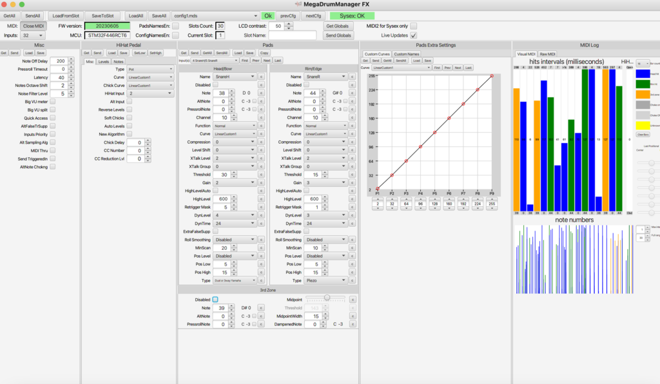The height and width of the screenshot is (384, 660).
Task: Increase the Note Off Delay stepper
Action: click(x=71, y=59)
